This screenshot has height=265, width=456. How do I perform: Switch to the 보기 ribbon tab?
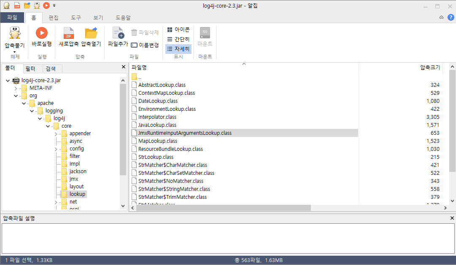(x=98, y=18)
